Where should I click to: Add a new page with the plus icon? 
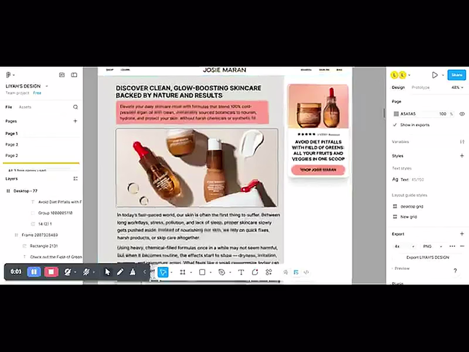pos(75,121)
